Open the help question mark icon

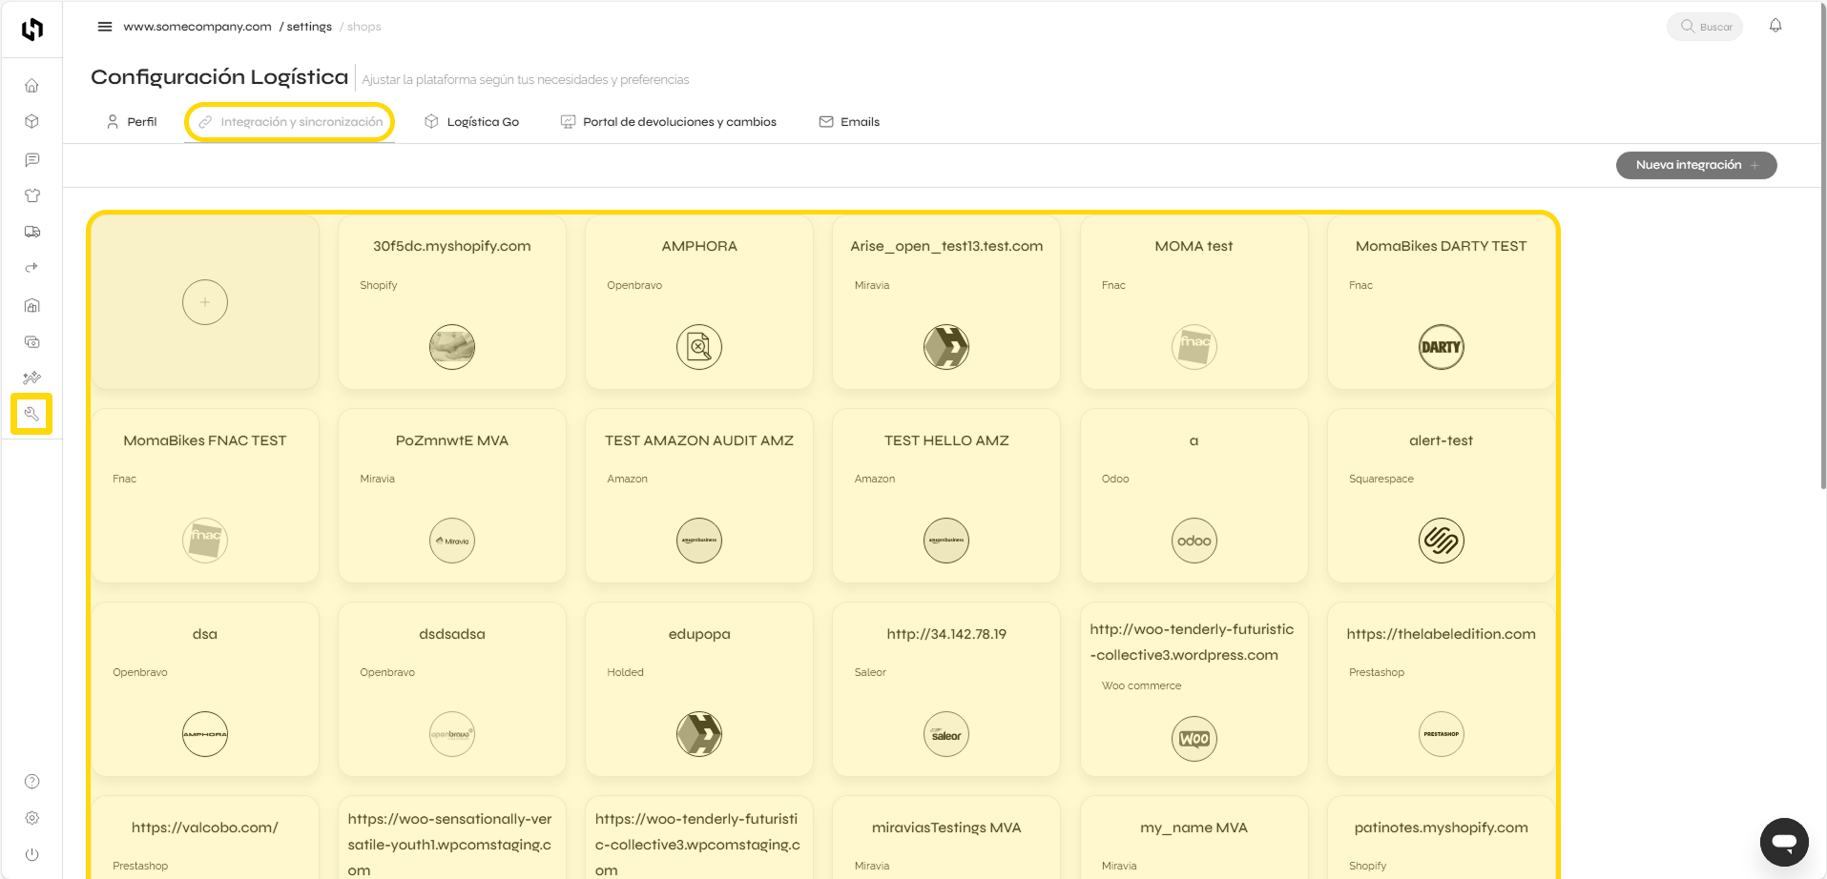coord(31,782)
